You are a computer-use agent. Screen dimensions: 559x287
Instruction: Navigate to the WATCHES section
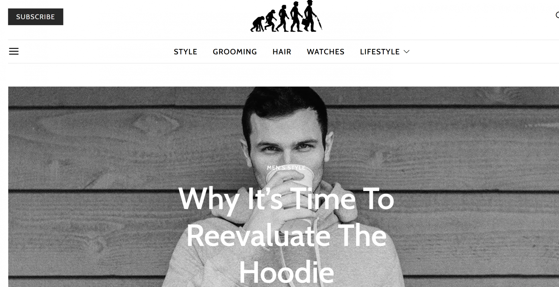[x=326, y=52]
